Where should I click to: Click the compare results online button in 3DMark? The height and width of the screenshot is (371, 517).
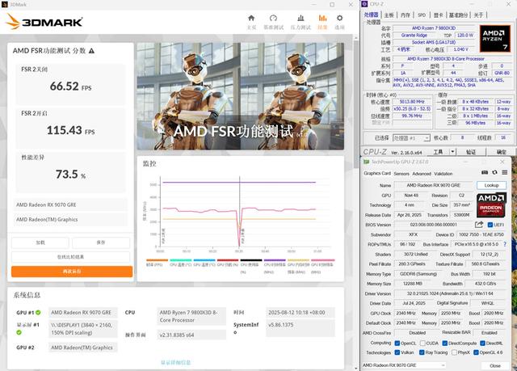tap(70, 257)
